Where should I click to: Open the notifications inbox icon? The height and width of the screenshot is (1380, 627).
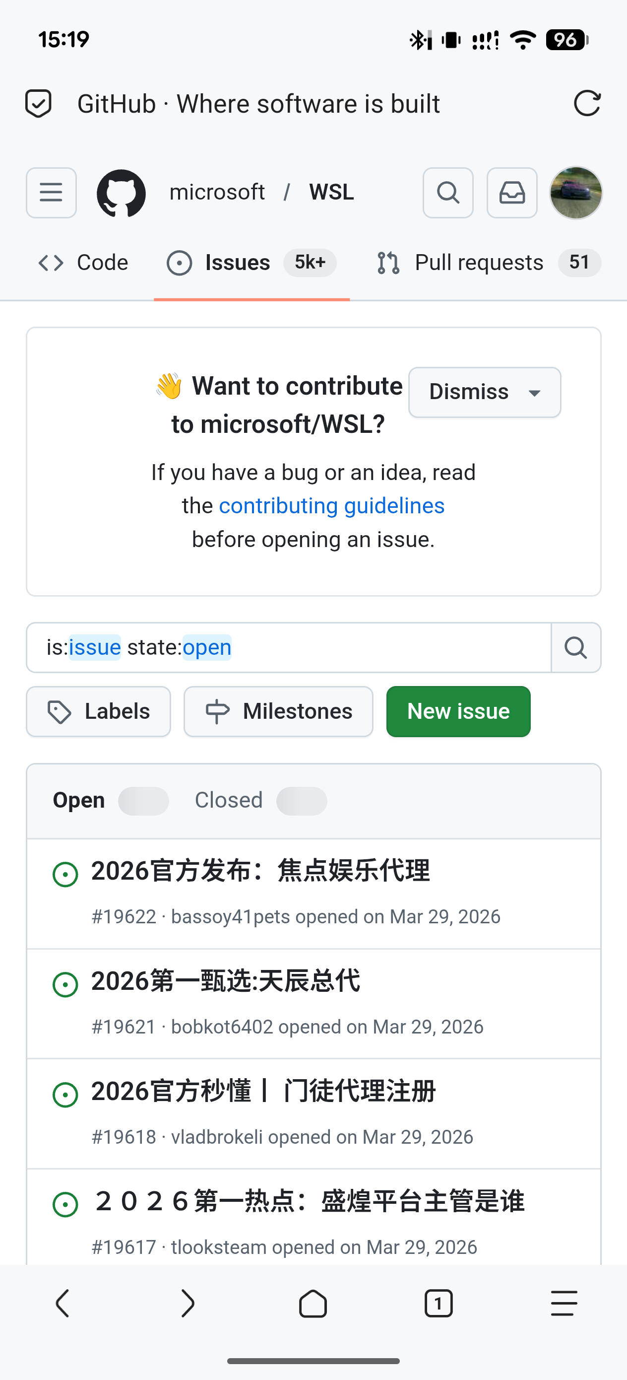click(x=512, y=193)
